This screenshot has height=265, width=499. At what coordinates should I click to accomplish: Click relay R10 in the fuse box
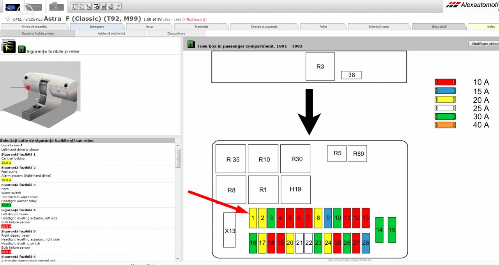[263, 159]
